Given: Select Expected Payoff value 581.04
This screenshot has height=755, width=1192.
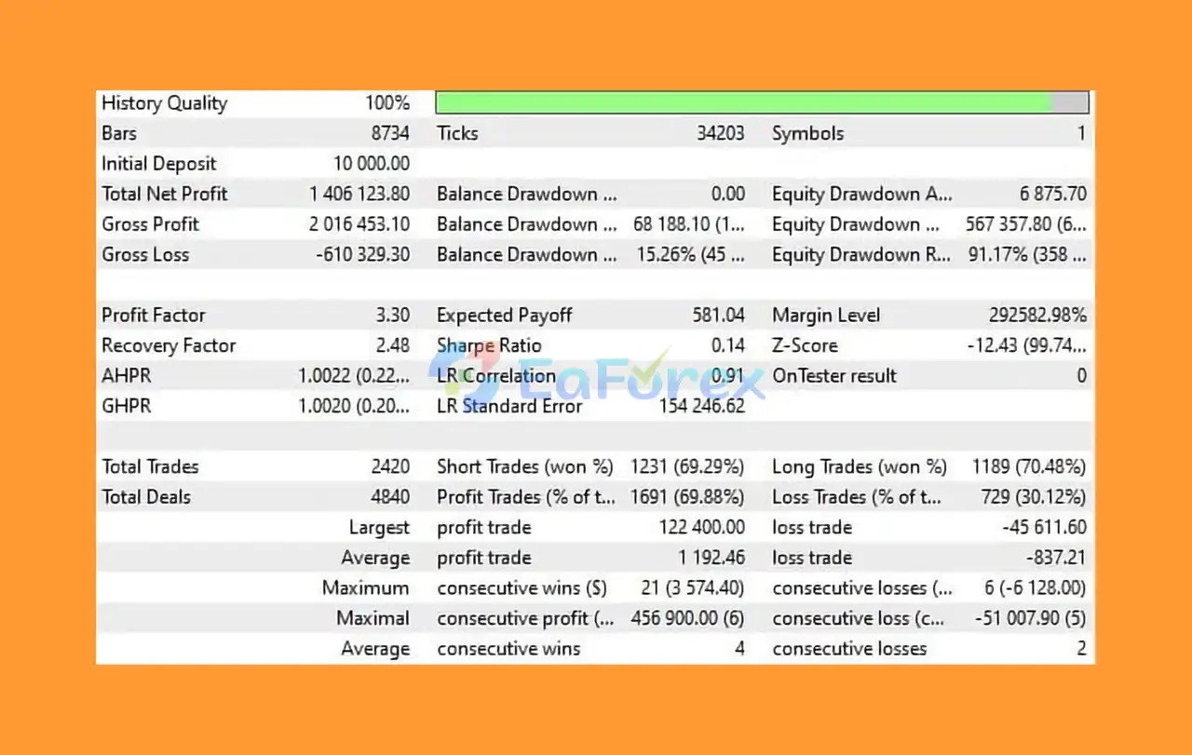Looking at the screenshot, I should [x=719, y=315].
